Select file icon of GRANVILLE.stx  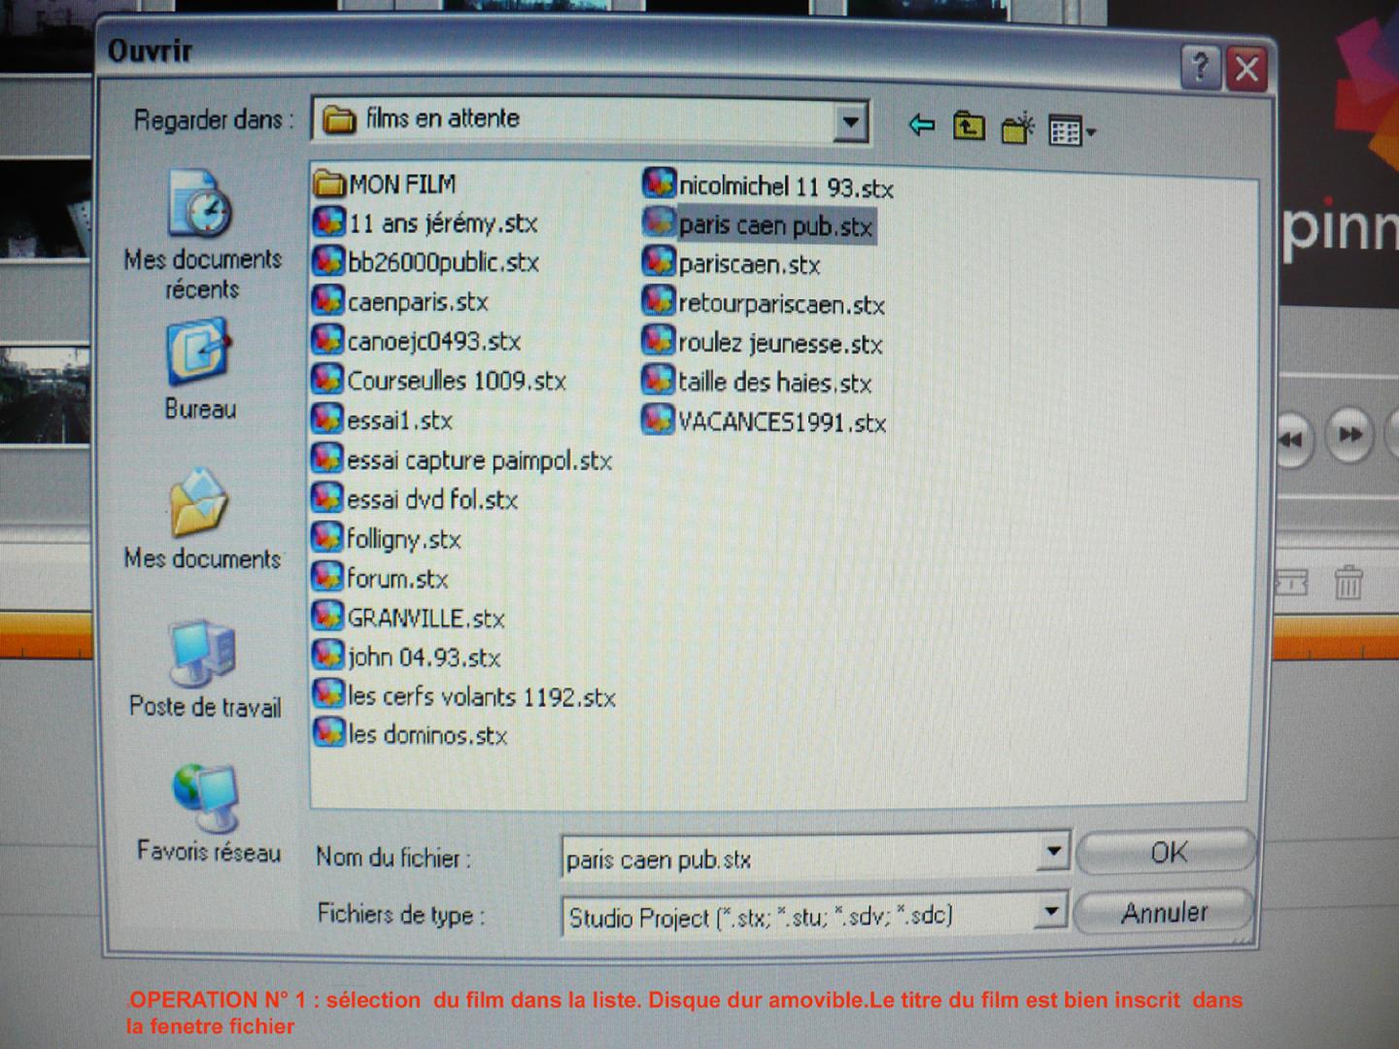click(x=328, y=616)
